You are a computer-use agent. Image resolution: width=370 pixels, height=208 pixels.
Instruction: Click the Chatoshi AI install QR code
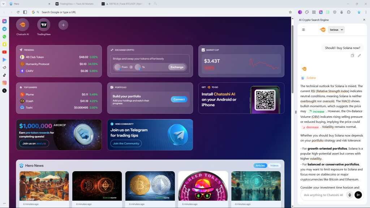[265, 100]
